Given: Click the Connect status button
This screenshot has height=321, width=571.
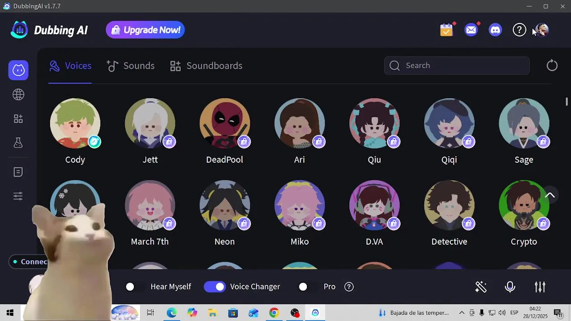Looking at the screenshot, I should 29,262.
